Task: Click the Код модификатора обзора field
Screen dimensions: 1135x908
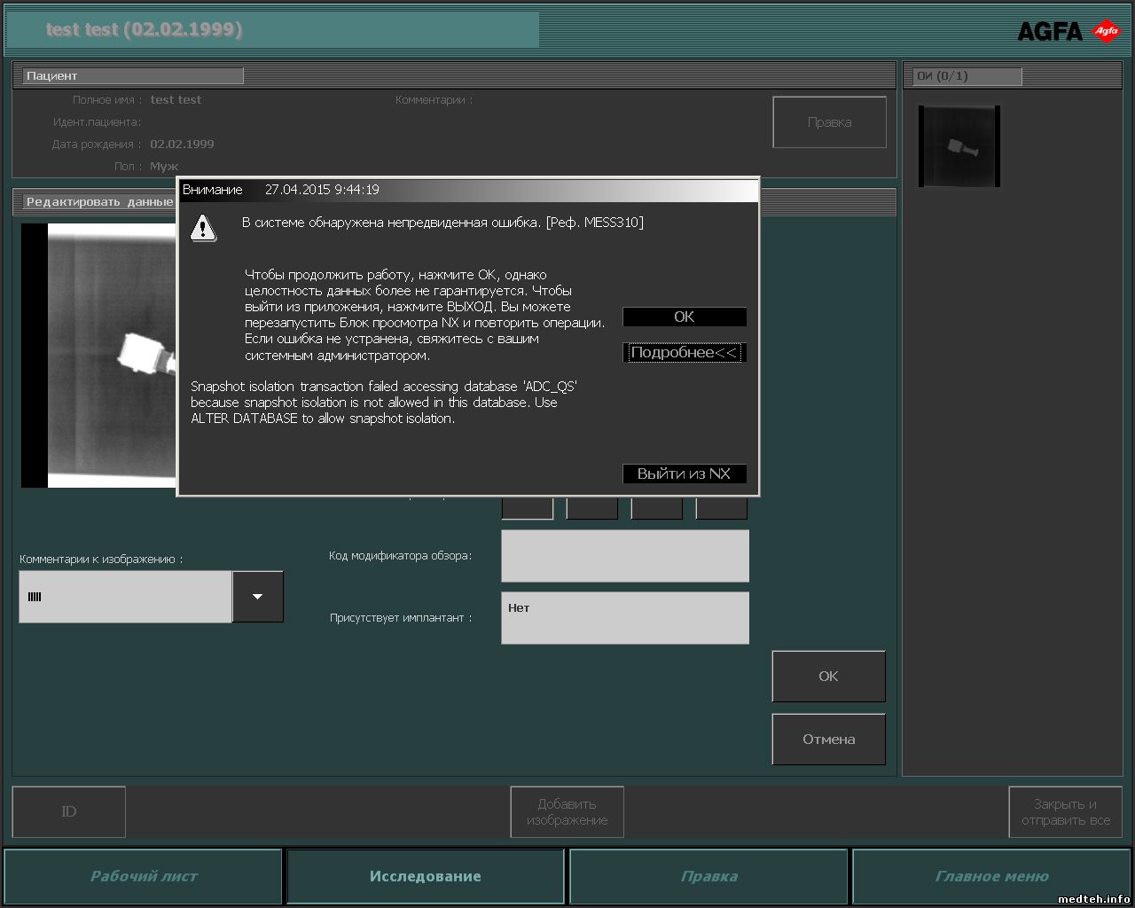Action: 624,556
